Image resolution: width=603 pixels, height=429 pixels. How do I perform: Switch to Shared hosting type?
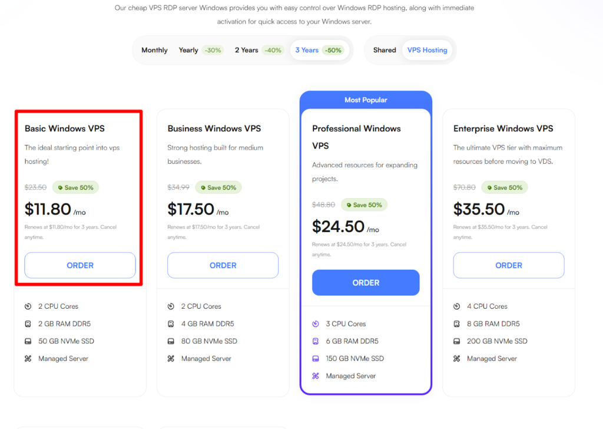tap(385, 50)
